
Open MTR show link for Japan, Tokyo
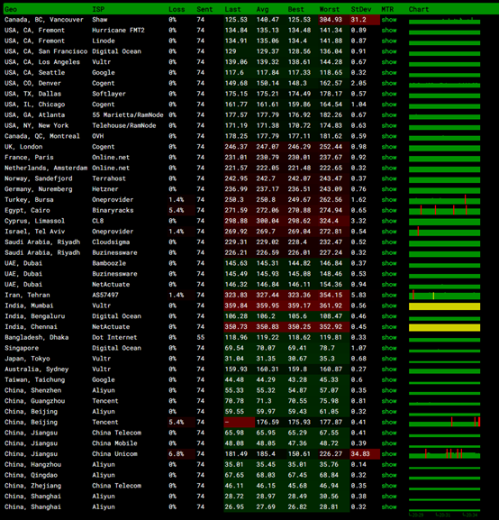(389, 359)
